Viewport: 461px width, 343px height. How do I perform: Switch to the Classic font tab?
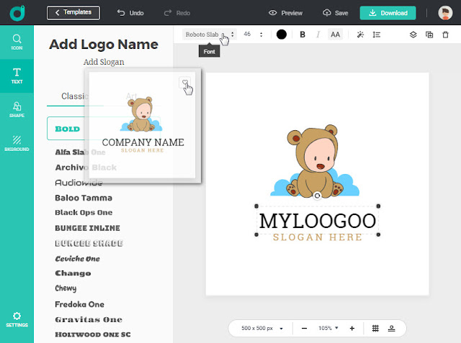[75, 96]
